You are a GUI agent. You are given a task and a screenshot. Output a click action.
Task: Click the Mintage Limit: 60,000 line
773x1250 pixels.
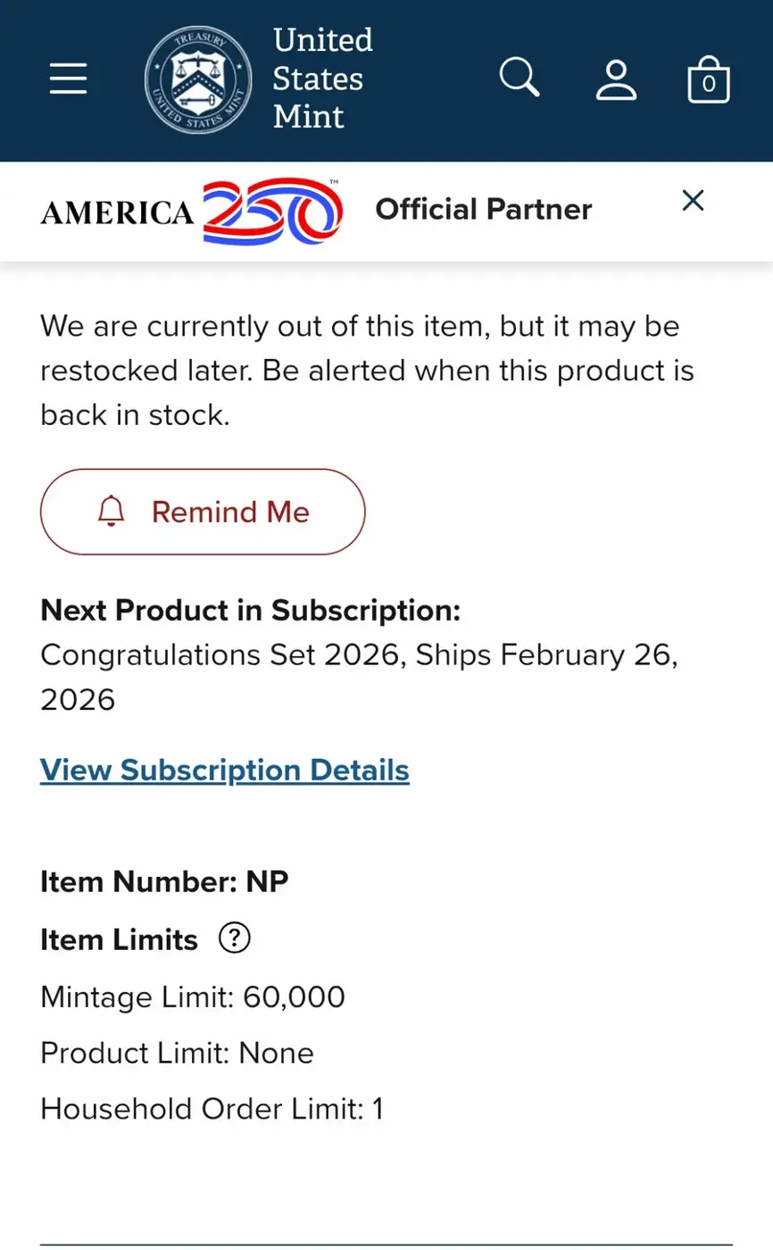[193, 996]
